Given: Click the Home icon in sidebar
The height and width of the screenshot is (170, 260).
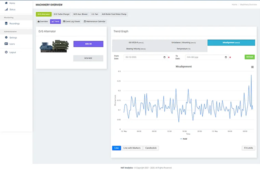Looking at the screenshot, I should tap(6, 3).
